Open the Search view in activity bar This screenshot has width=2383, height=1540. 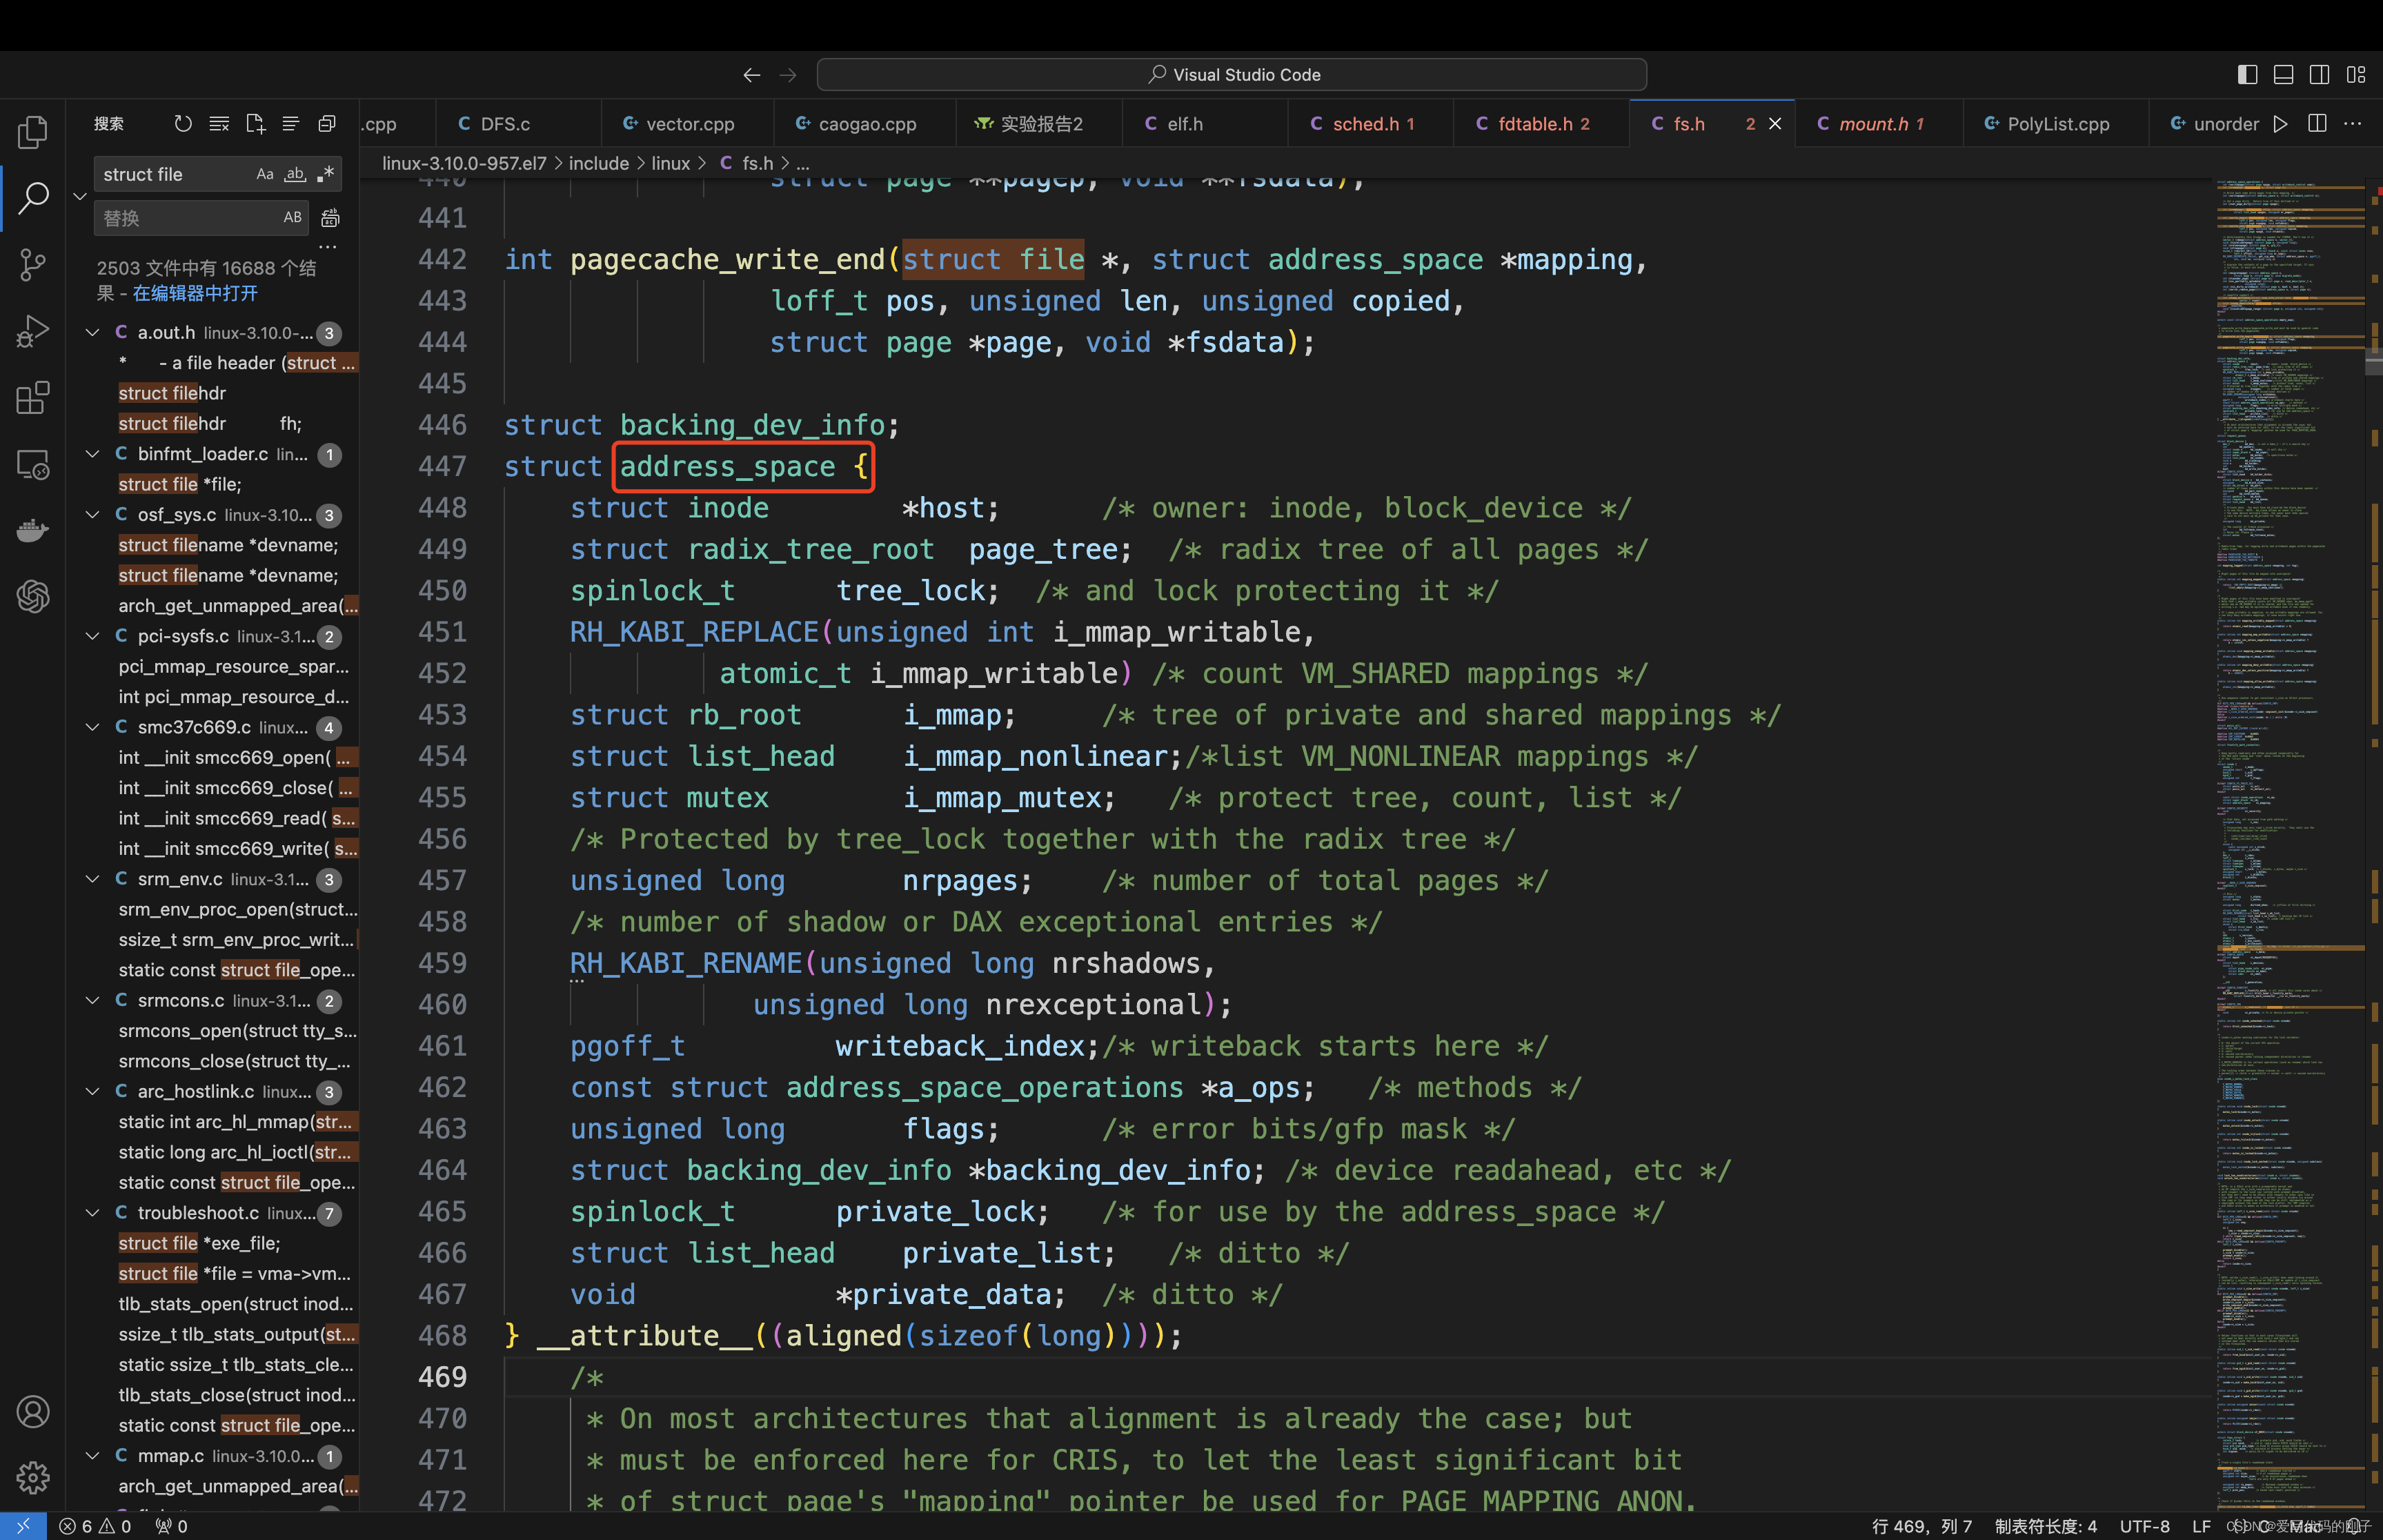tap(33, 198)
